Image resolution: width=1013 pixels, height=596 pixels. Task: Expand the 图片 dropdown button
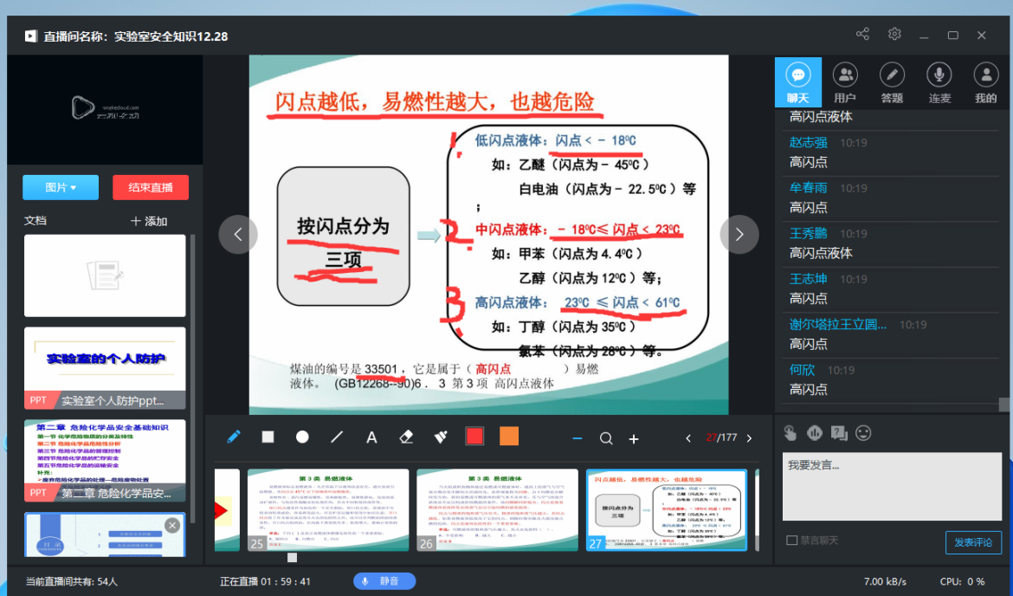(61, 187)
